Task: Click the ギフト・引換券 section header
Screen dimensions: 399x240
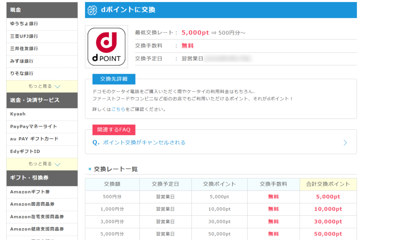Action: point(42,178)
